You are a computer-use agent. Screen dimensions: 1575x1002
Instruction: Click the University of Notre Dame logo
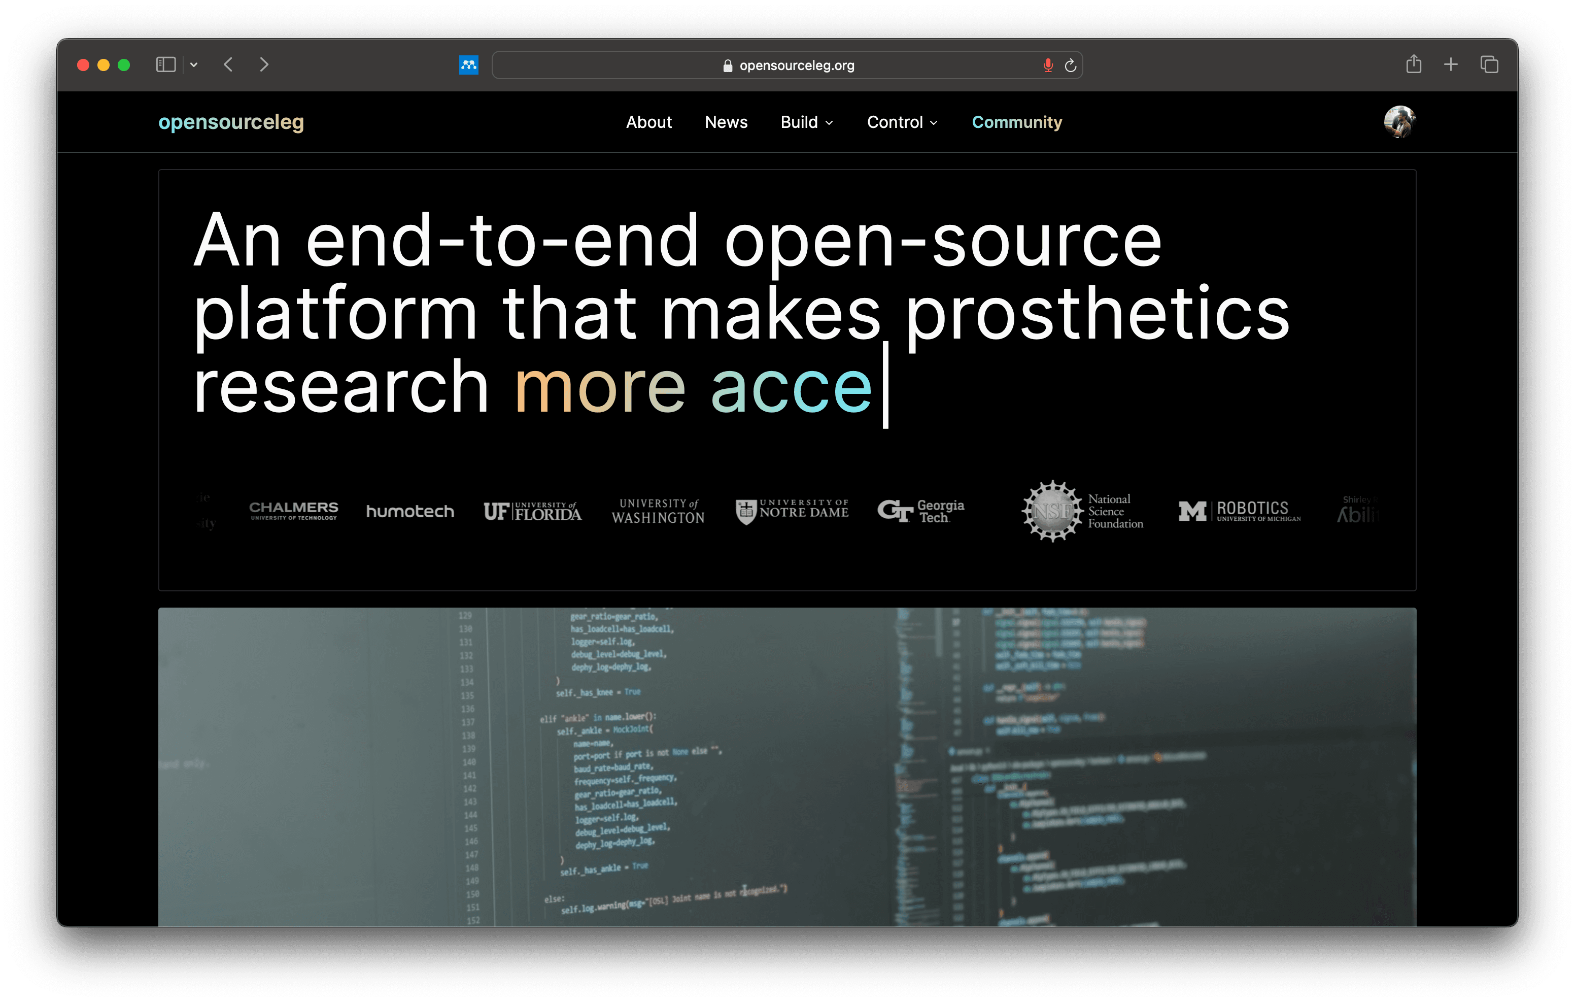pos(792,511)
